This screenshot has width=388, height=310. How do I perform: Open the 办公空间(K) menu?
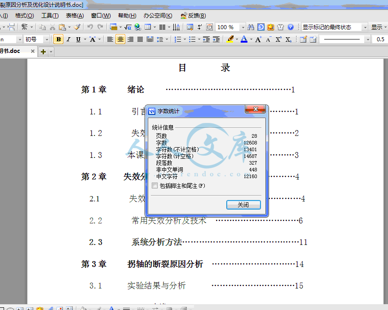point(158,16)
